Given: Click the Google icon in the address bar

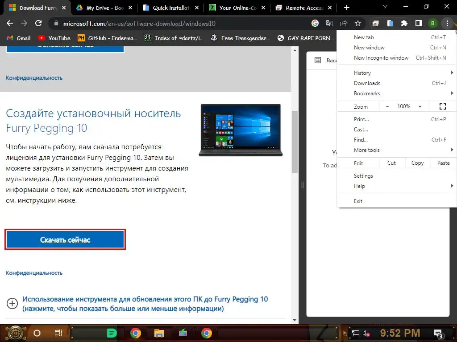Looking at the screenshot, I should (x=315, y=23).
